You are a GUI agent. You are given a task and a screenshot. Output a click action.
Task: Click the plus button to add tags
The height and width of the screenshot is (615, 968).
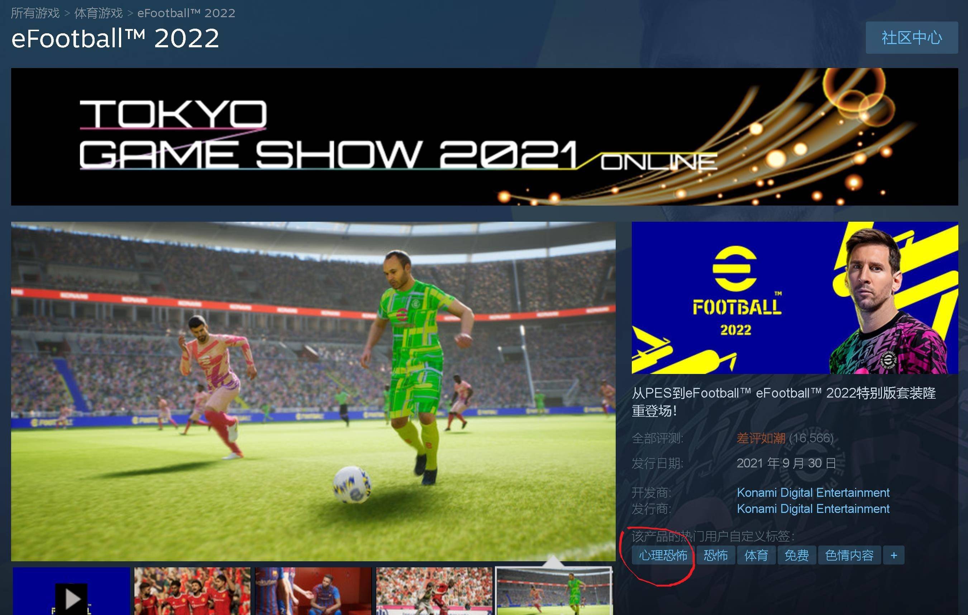pos(893,555)
